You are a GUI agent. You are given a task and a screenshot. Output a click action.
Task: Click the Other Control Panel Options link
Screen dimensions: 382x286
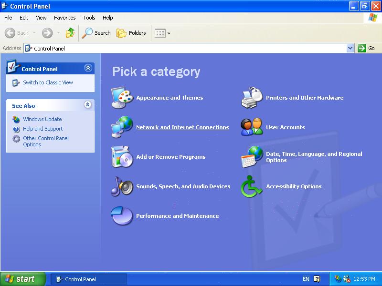point(46,141)
